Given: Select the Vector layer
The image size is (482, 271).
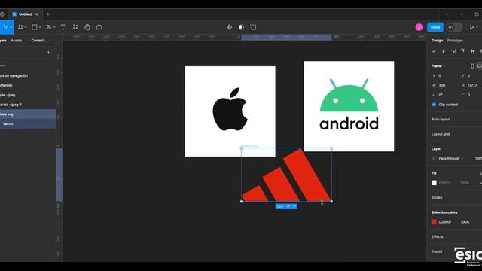Looking at the screenshot, I should click(x=28, y=123).
